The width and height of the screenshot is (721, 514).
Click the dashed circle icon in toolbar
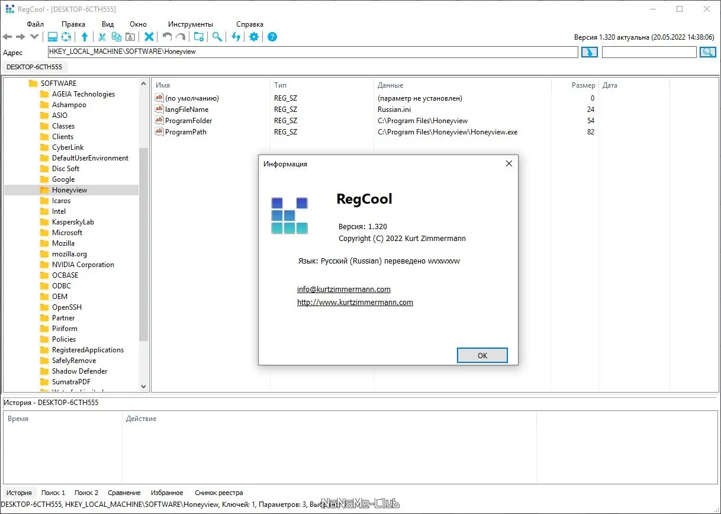point(66,37)
